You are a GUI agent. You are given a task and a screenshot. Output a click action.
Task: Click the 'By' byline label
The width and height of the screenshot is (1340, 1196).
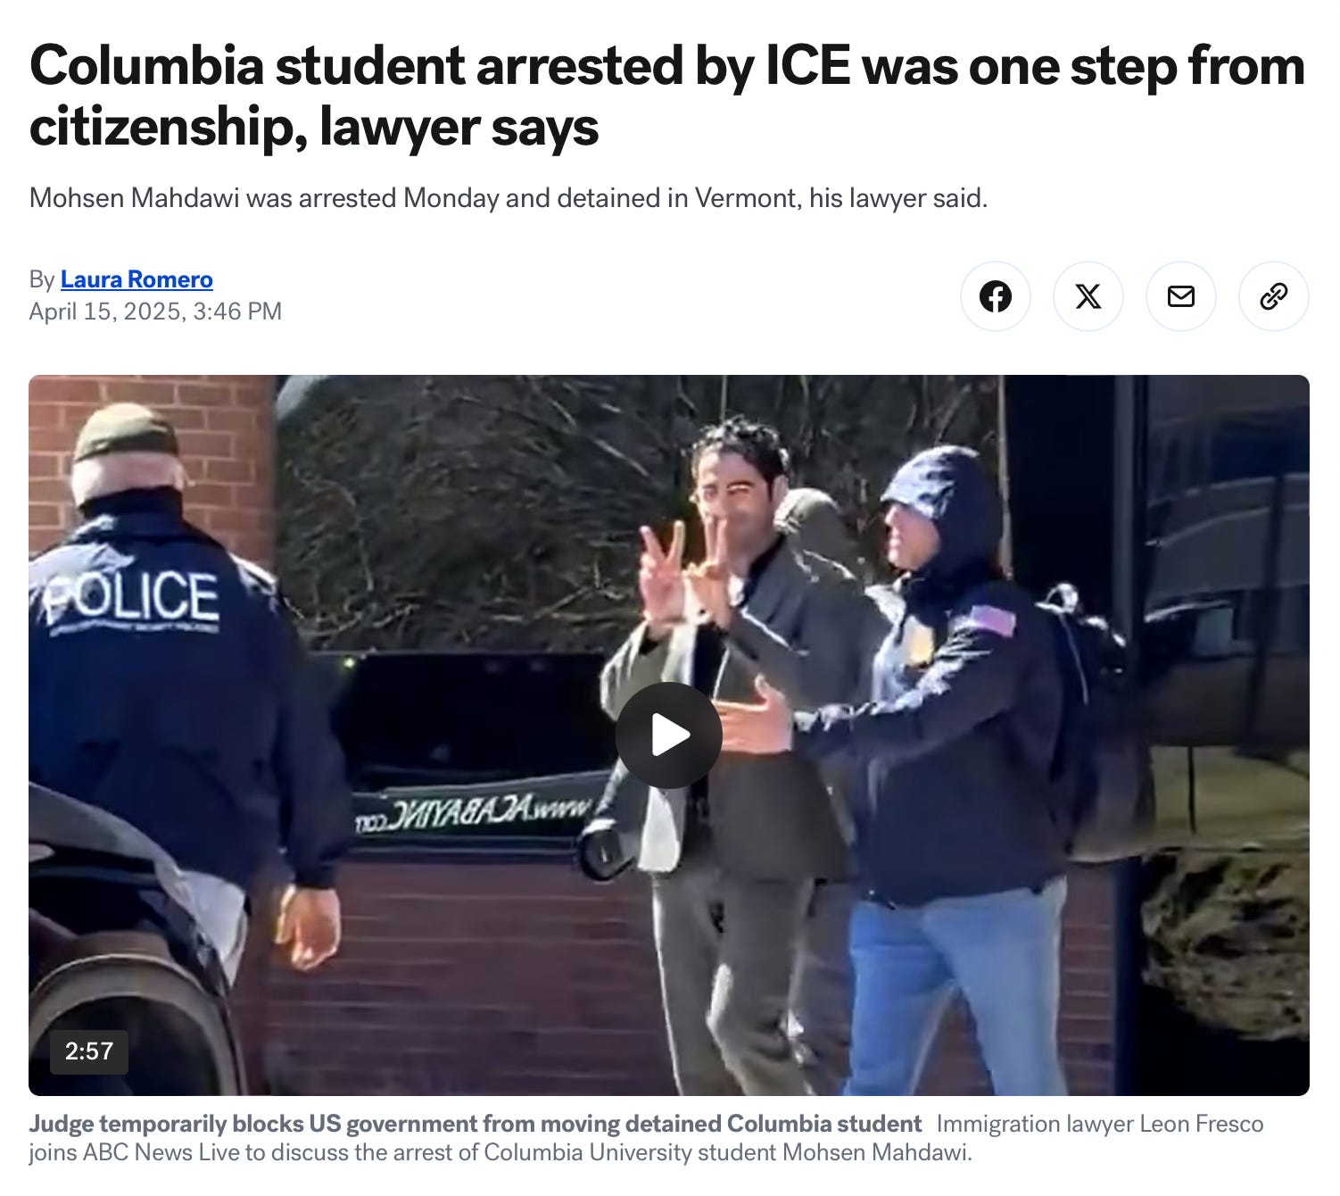(42, 279)
